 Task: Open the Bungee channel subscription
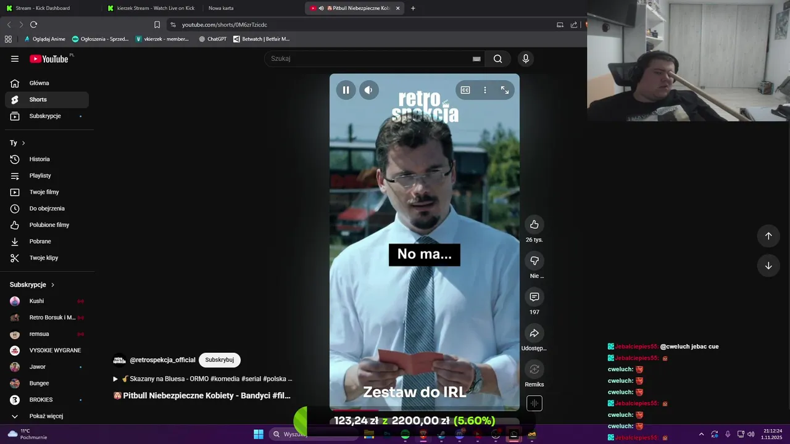(47, 383)
